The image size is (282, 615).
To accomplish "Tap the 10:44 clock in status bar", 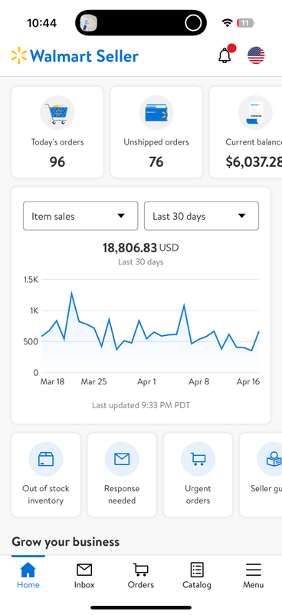I will click(x=42, y=23).
